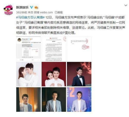
Task: Open the 微博 weibo.com source link
Action: pyautogui.click(x=43, y=12)
